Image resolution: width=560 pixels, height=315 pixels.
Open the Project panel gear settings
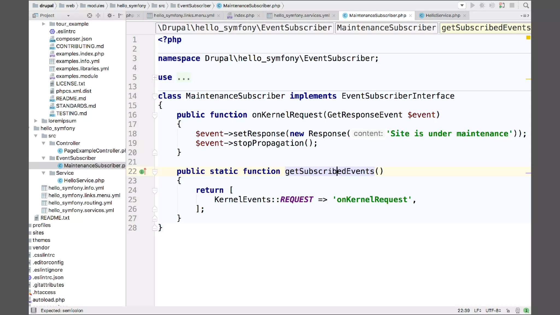(x=110, y=16)
